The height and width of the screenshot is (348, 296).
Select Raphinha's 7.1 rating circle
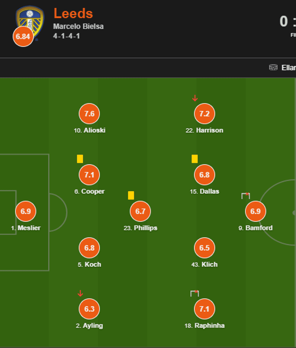click(204, 309)
